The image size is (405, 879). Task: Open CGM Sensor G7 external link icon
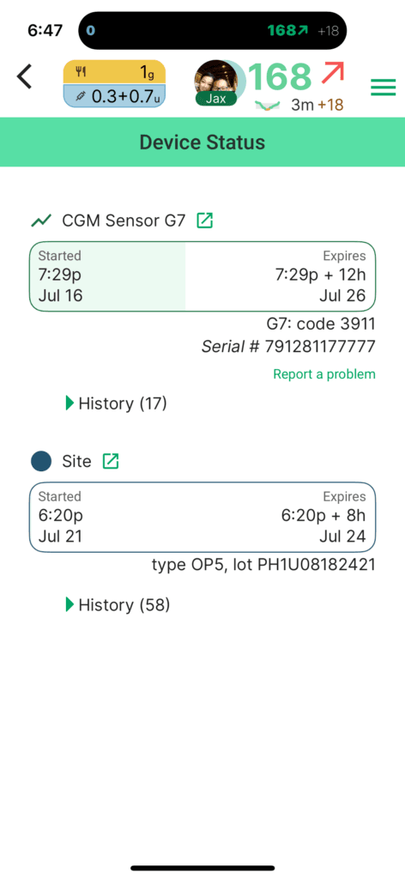pos(205,221)
